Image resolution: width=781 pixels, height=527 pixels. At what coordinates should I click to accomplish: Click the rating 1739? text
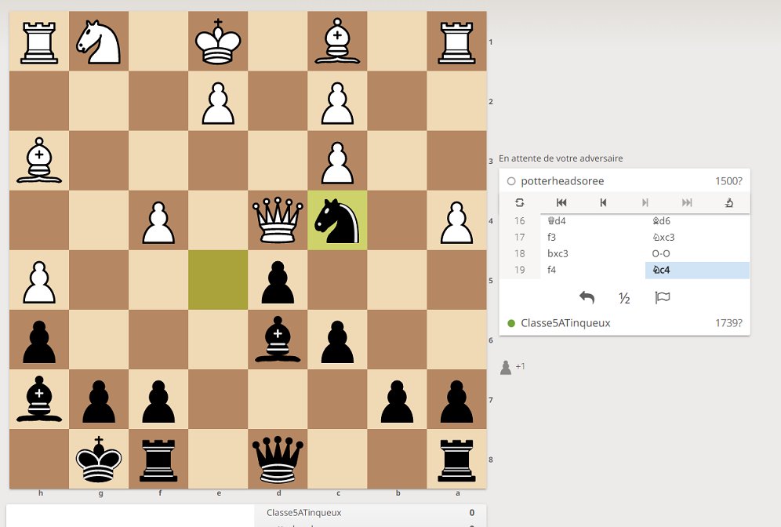pos(728,323)
